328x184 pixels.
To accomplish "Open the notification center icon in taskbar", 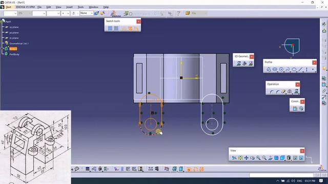I will point(321,181).
